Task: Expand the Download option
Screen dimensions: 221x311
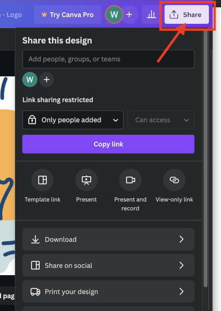Action: click(x=108, y=239)
